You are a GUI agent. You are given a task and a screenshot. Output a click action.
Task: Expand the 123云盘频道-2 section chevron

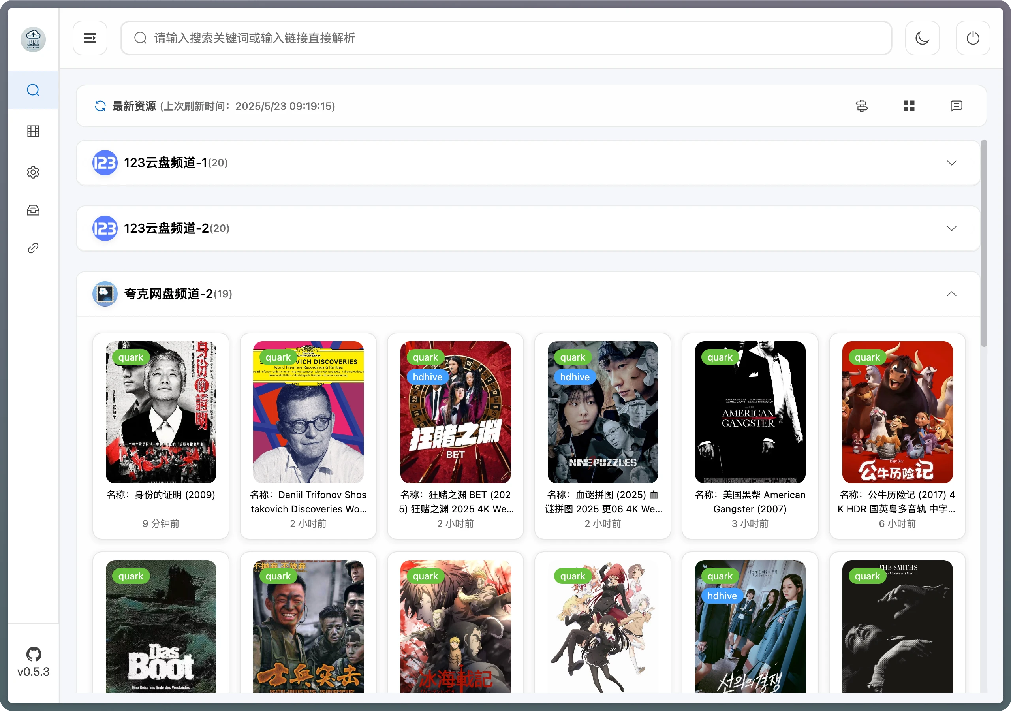[x=951, y=228]
